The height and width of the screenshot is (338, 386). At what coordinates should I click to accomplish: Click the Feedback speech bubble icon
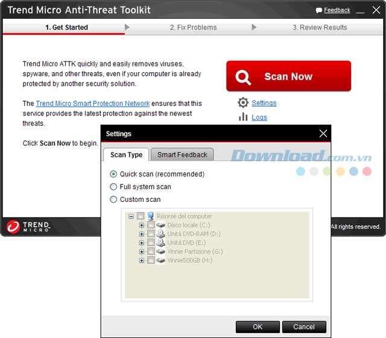click(319, 10)
